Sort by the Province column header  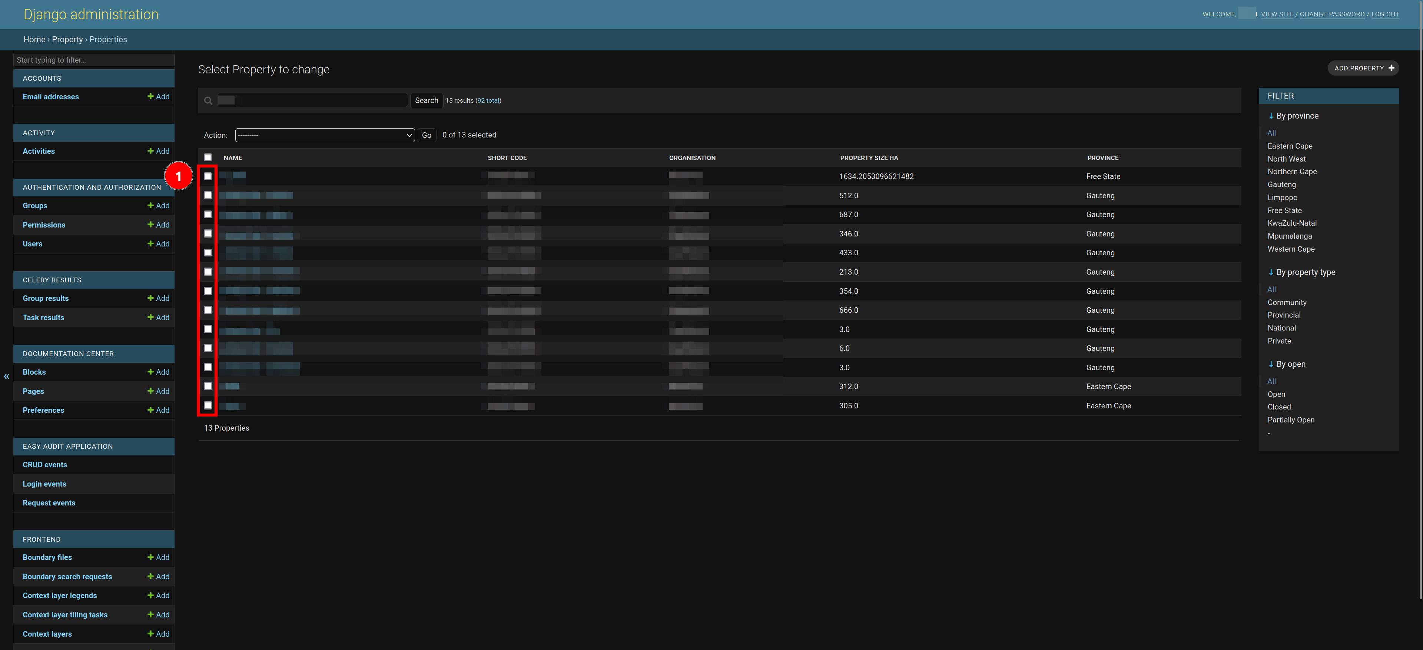click(1102, 158)
